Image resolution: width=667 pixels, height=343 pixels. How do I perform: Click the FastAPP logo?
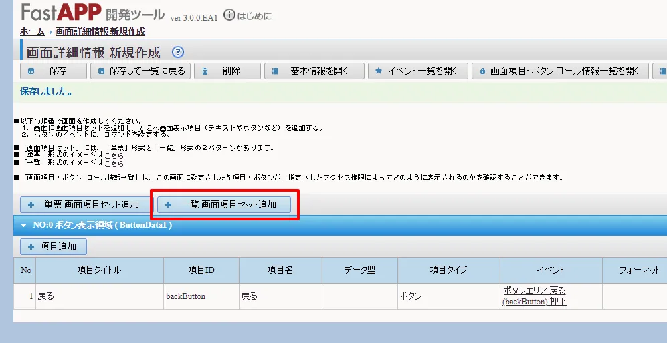tap(62, 12)
